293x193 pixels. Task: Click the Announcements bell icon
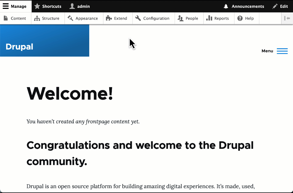tap(226, 6)
